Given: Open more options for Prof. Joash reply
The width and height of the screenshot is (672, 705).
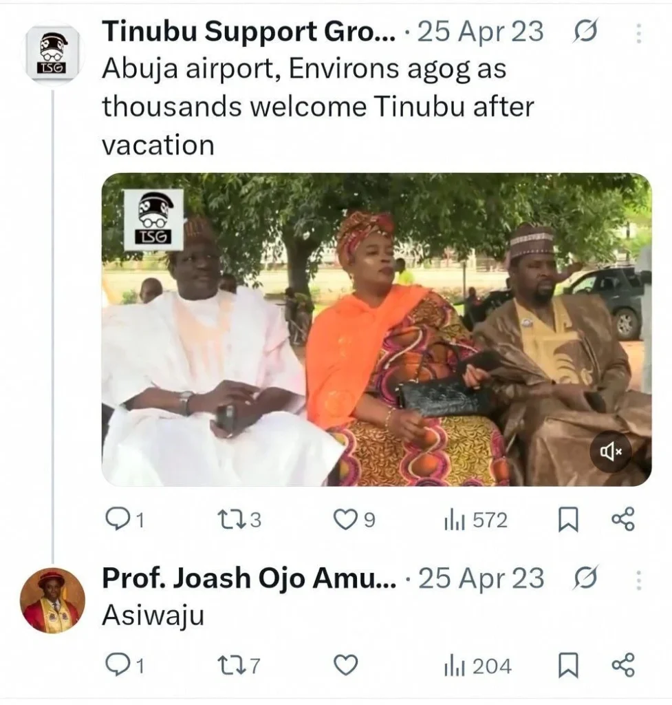Looking at the screenshot, I should point(639,580).
